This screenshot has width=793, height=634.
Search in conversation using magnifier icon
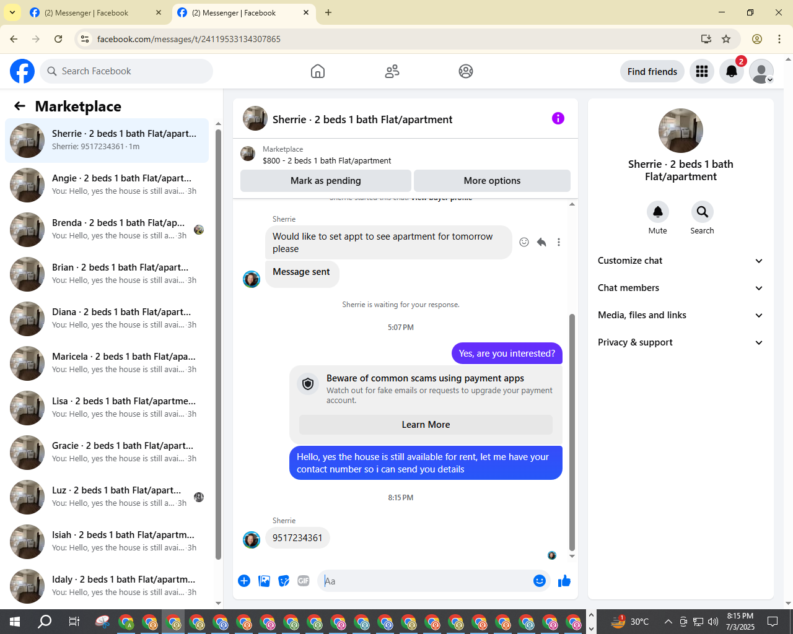[x=703, y=212]
